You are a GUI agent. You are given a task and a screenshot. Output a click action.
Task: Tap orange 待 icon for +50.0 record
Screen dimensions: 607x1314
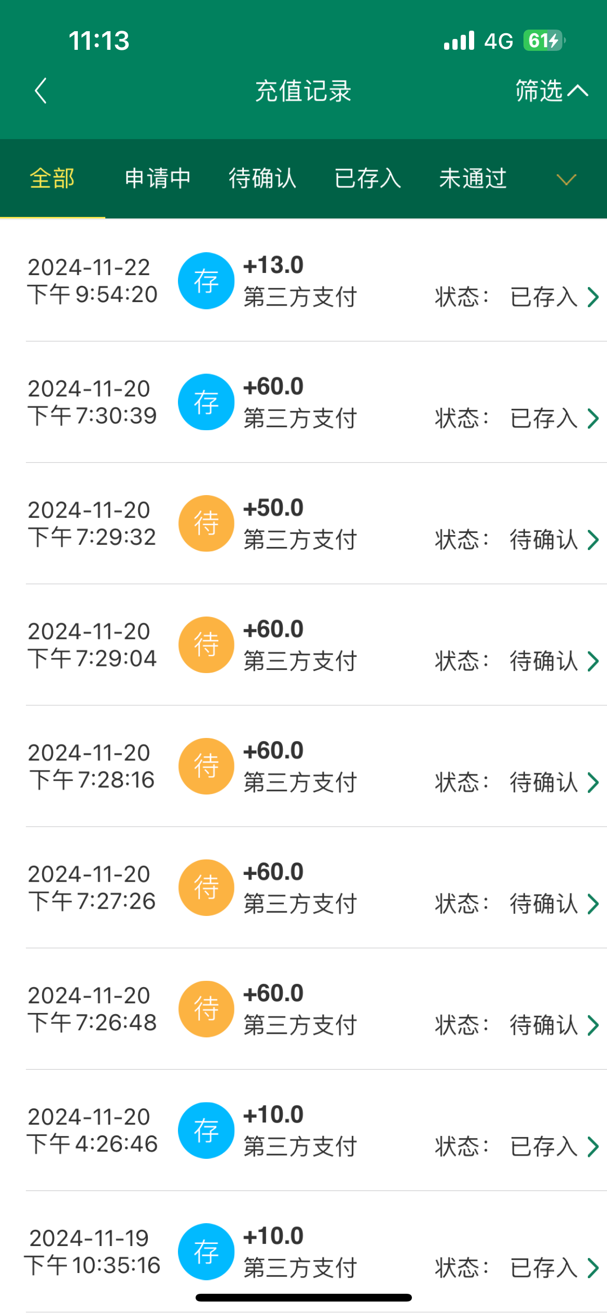[x=206, y=523]
